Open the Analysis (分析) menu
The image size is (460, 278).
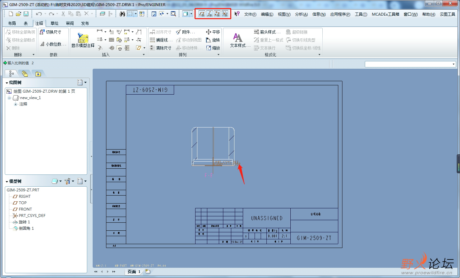[x=301, y=14]
